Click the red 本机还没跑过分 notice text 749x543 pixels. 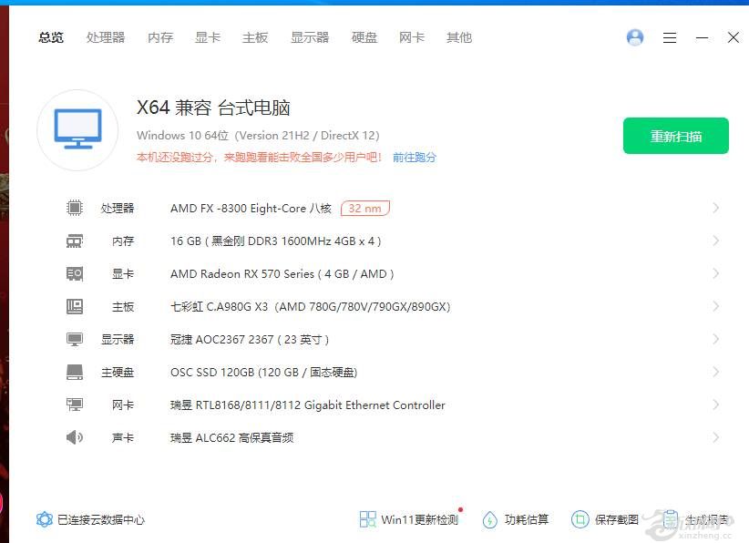[x=259, y=157]
